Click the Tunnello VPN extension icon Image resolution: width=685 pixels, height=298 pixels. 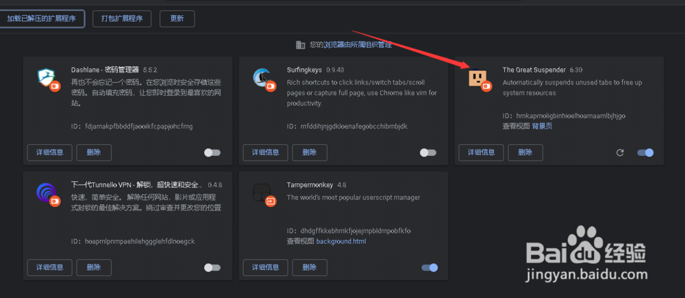(x=45, y=192)
